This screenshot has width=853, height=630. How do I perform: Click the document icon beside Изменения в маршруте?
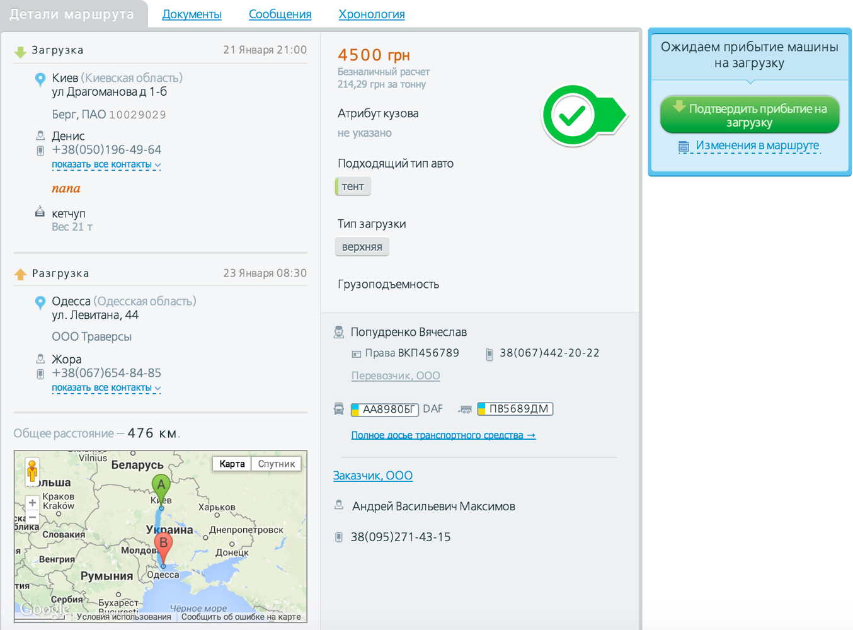[684, 147]
